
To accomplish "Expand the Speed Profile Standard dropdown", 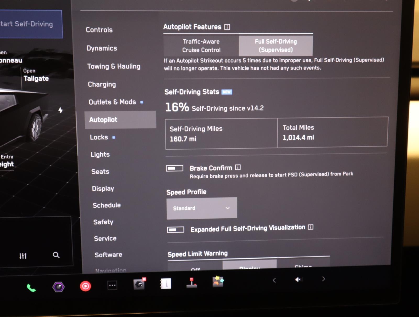I will pos(202,208).
